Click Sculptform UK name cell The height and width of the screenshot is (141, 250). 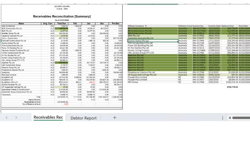pyautogui.click(x=21, y=80)
